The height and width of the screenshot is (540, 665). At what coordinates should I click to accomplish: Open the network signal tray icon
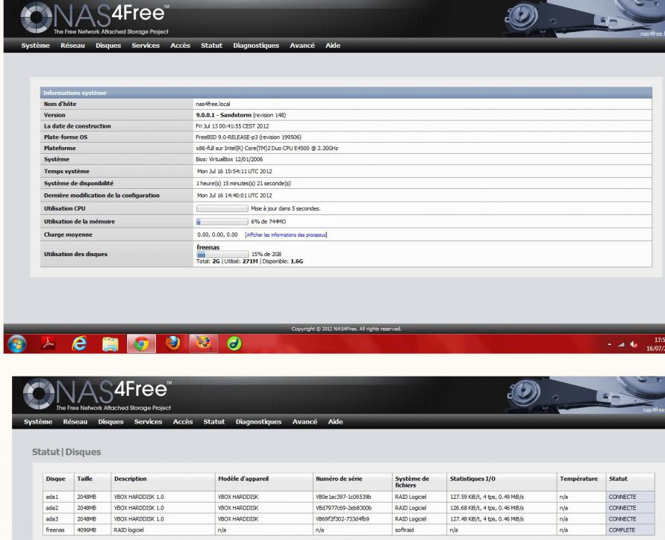(x=621, y=344)
